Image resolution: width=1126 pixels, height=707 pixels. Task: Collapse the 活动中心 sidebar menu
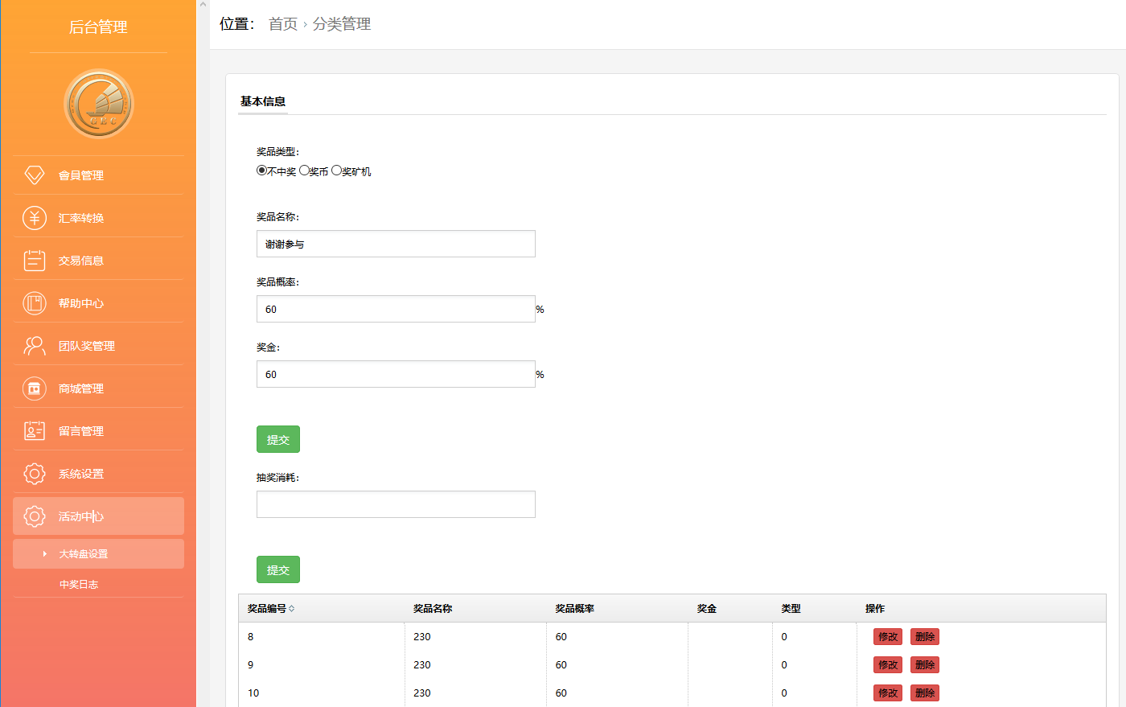(98, 516)
